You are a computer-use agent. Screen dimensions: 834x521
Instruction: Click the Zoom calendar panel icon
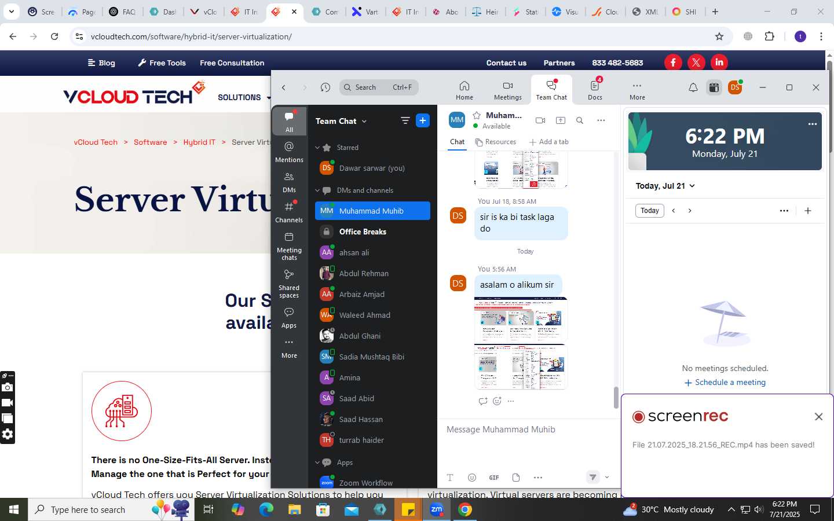714,87
